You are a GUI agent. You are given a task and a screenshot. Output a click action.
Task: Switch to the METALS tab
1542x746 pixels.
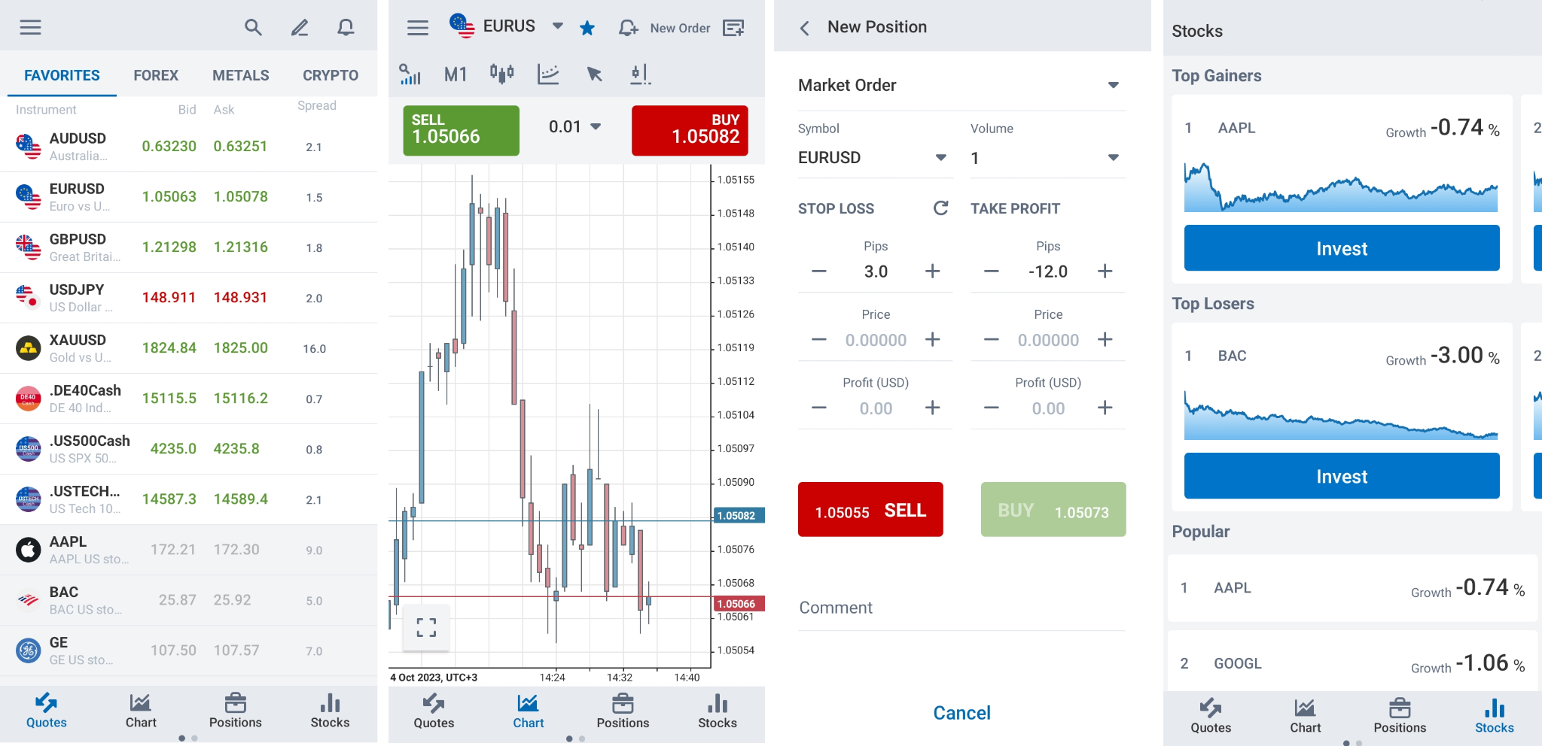[240, 75]
